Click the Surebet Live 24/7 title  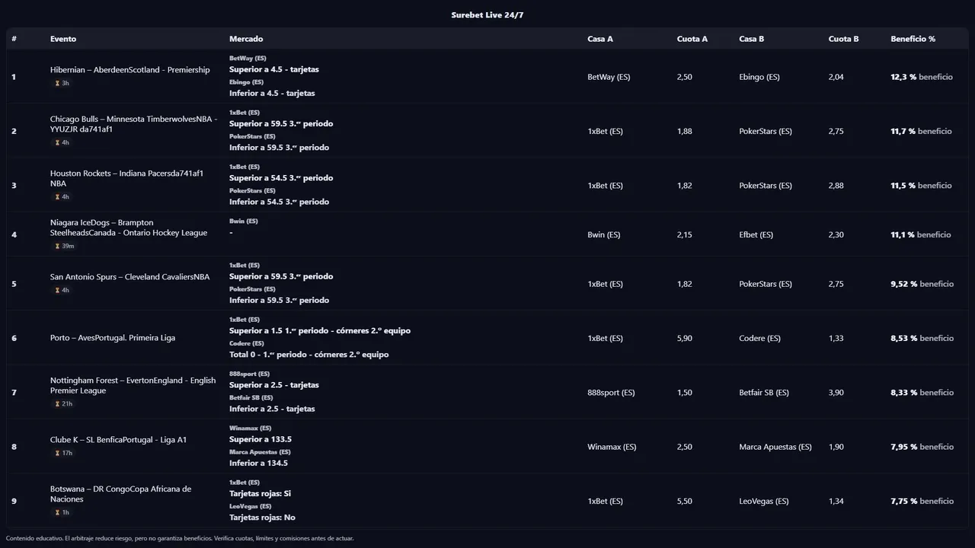(487, 15)
